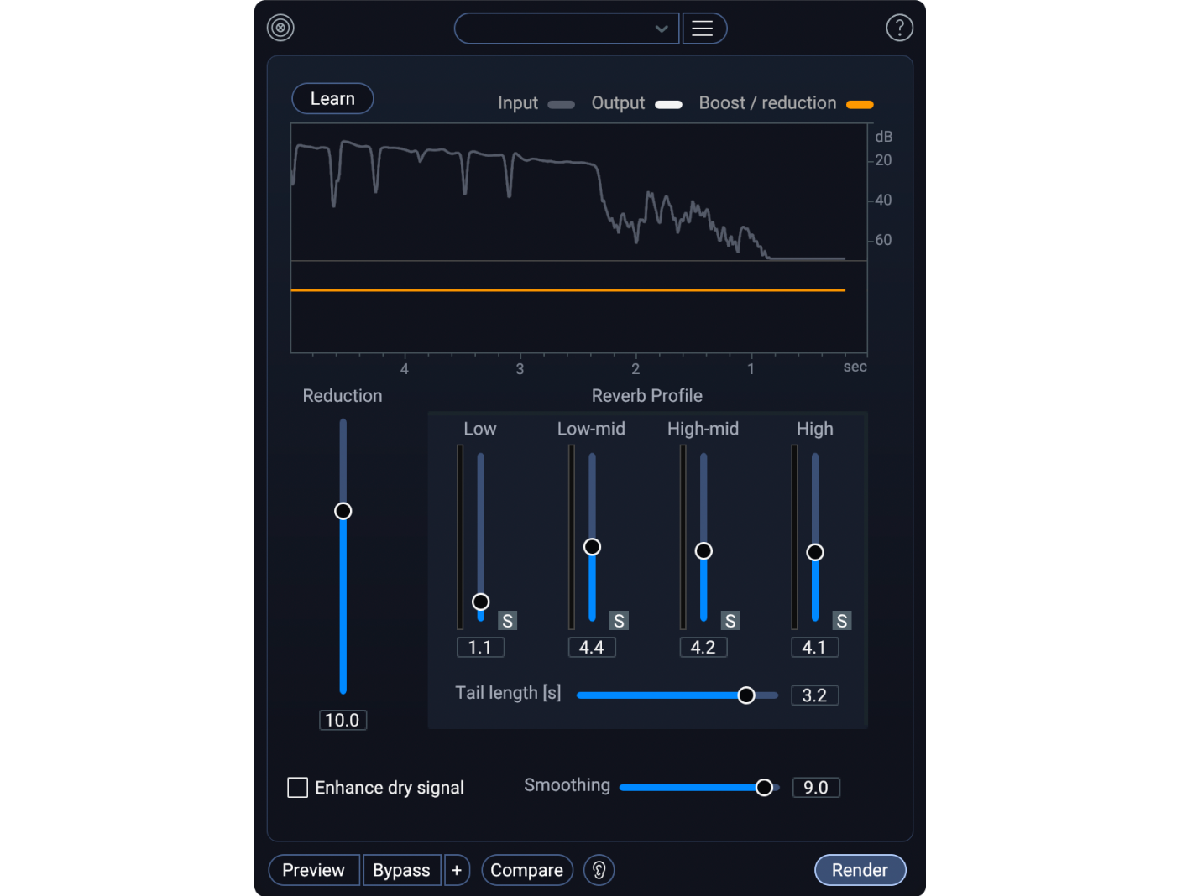The image size is (1182, 896).
Task: Solo the High-mid reverb band
Action: point(730,620)
